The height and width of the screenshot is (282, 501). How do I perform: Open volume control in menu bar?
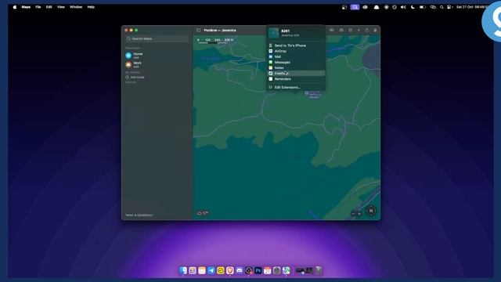click(403, 7)
